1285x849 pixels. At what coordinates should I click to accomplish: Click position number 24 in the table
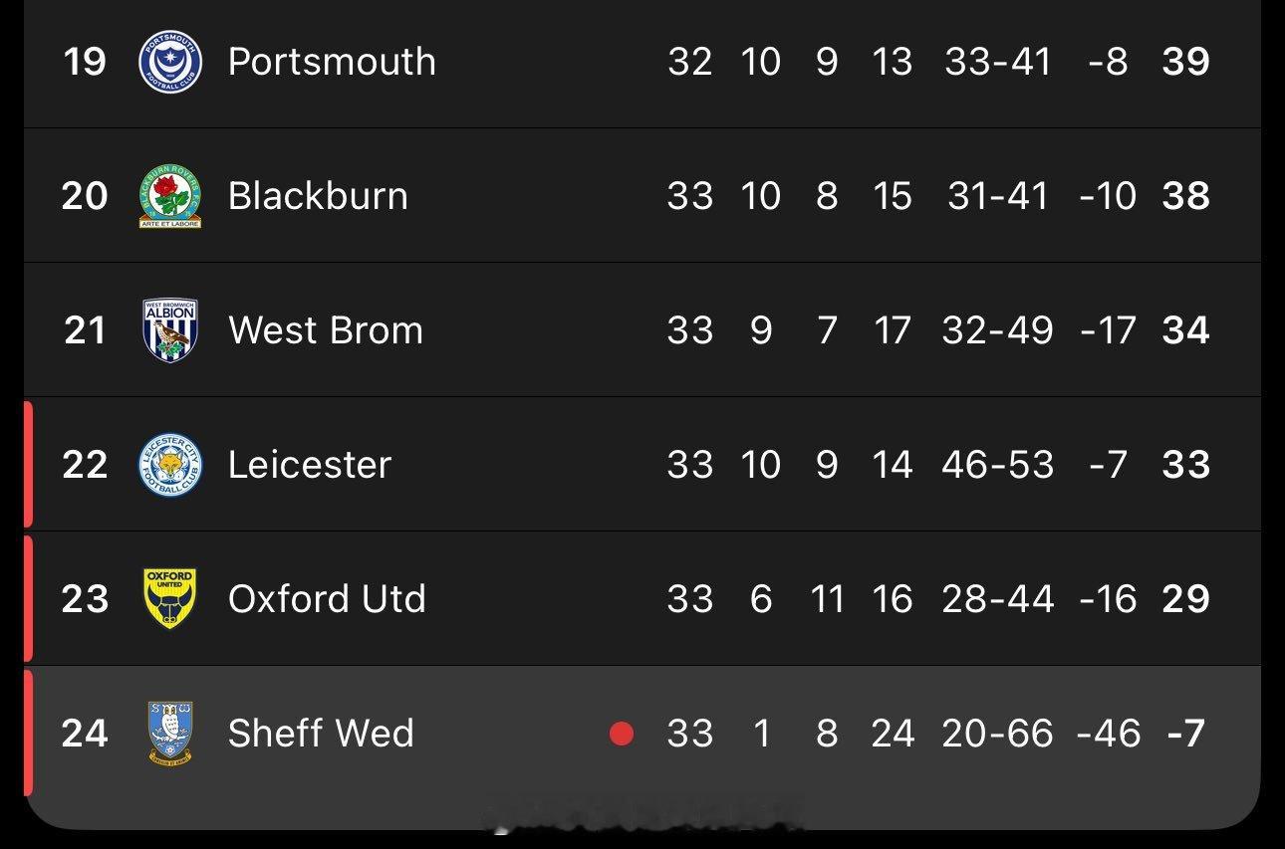coord(85,734)
